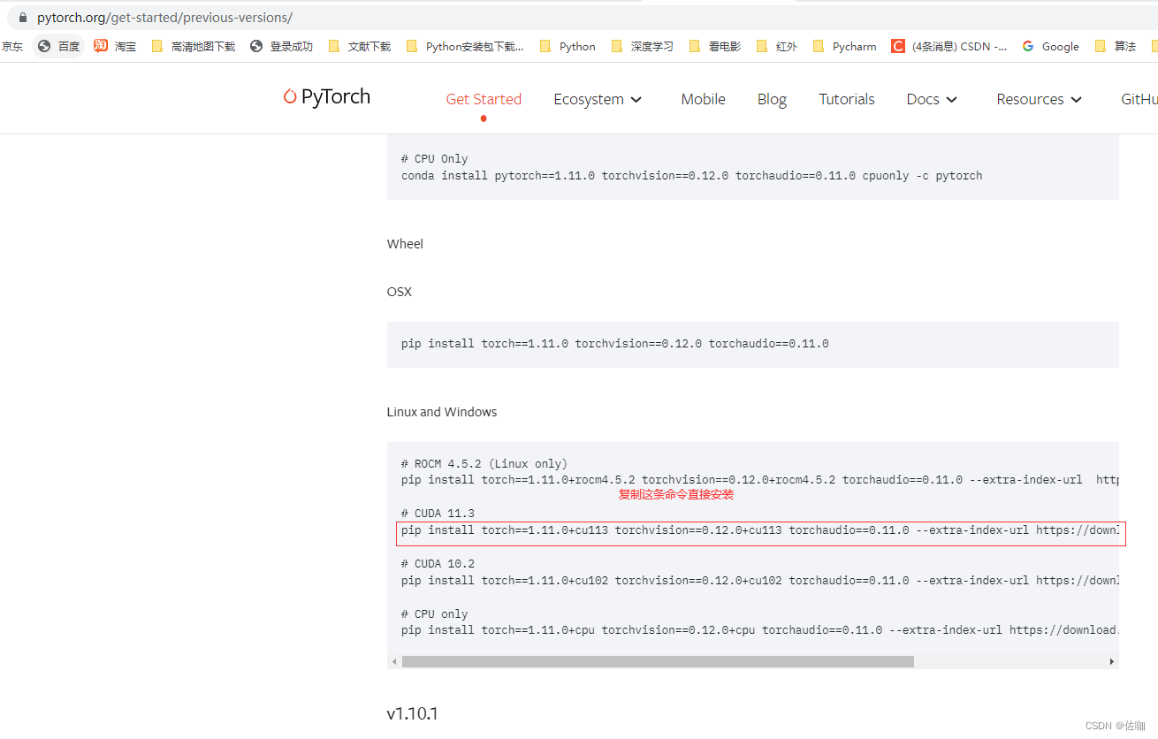This screenshot has height=739, width=1158.
Task: Open the 百度 bookmark globe icon
Action: 44,46
